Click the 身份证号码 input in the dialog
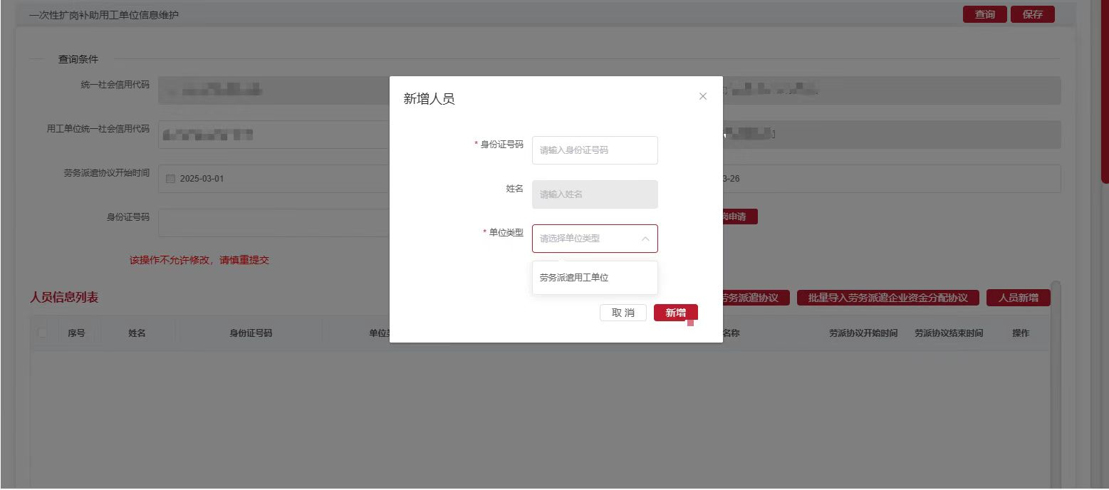This screenshot has height=490, width=1109. (594, 150)
